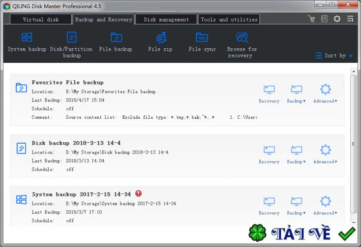Click the Favorites File backup title

[x=68, y=83]
